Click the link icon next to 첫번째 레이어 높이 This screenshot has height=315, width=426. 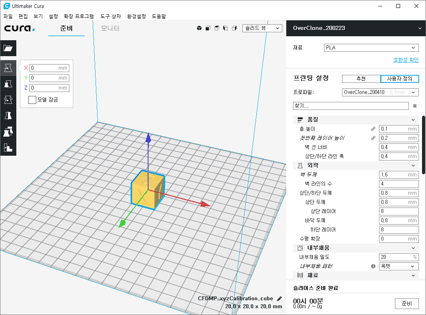click(373, 138)
